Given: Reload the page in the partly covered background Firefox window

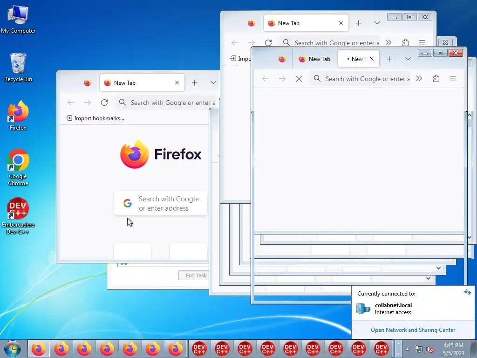Looking at the screenshot, I should (268, 43).
